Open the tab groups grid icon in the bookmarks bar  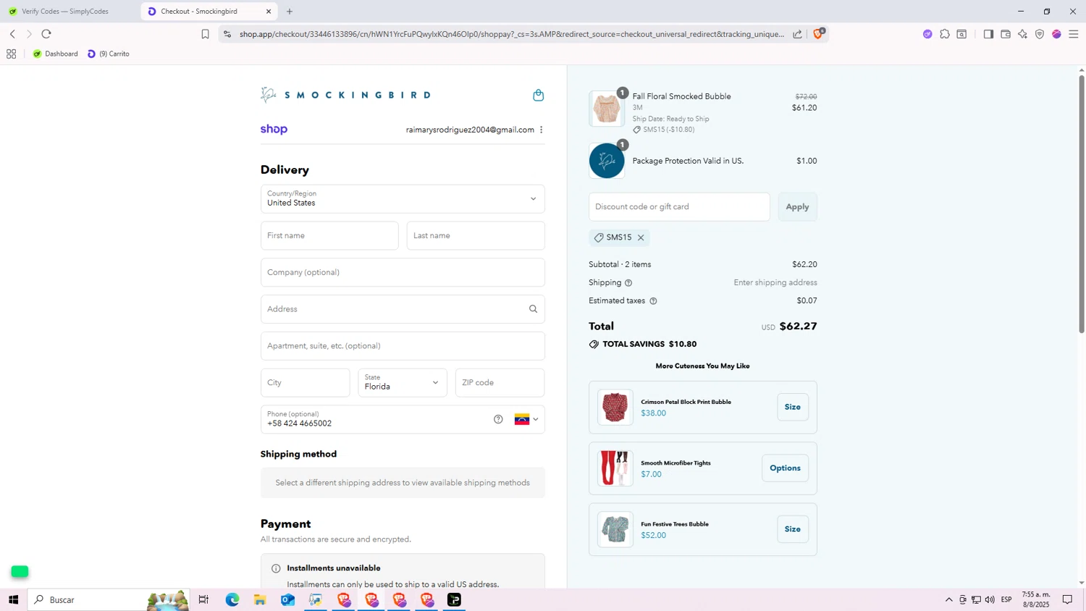[x=11, y=54]
